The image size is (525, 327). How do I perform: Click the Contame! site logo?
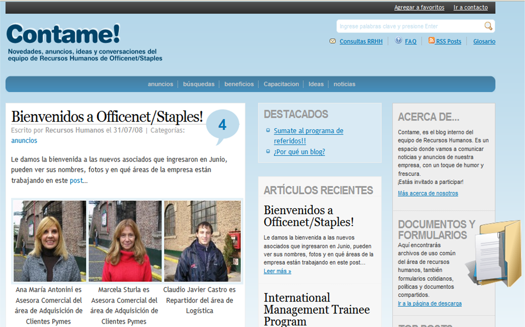(x=63, y=34)
